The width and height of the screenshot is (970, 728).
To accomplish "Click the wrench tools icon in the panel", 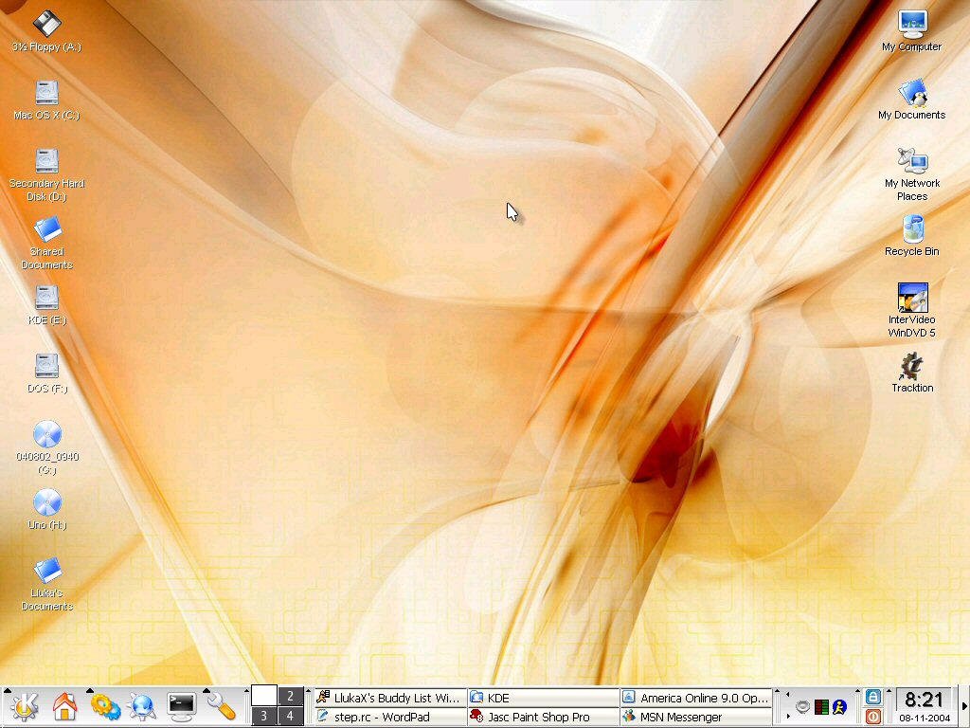I will coord(221,707).
